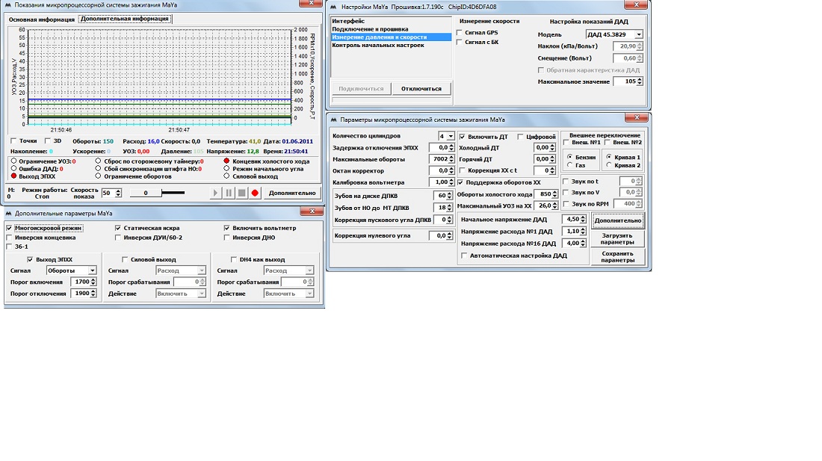Select the Газ fuel radio button

[570, 165]
